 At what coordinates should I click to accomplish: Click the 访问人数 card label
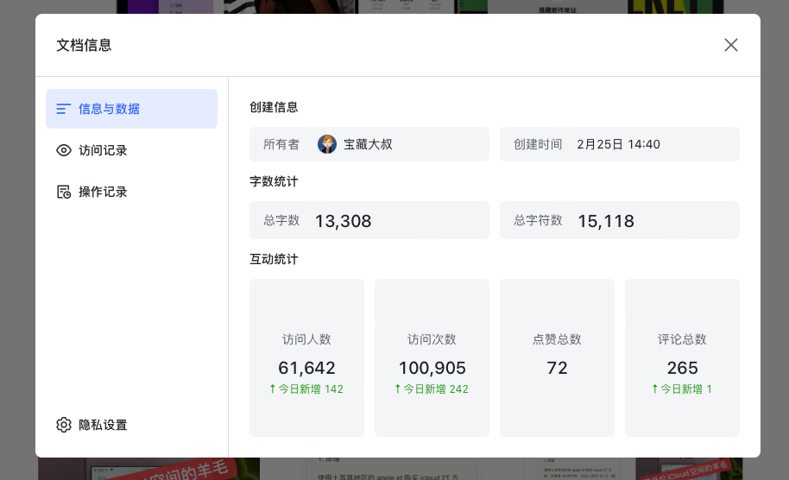(307, 339)
